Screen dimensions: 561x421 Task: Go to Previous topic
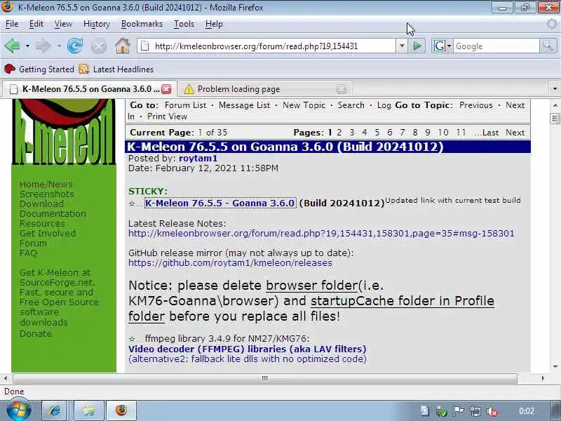[x=476, y=105]
